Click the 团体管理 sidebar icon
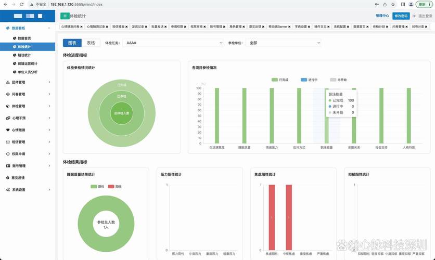Image resolution: width=435 pixels, height=260 pixels. (8, 82)
